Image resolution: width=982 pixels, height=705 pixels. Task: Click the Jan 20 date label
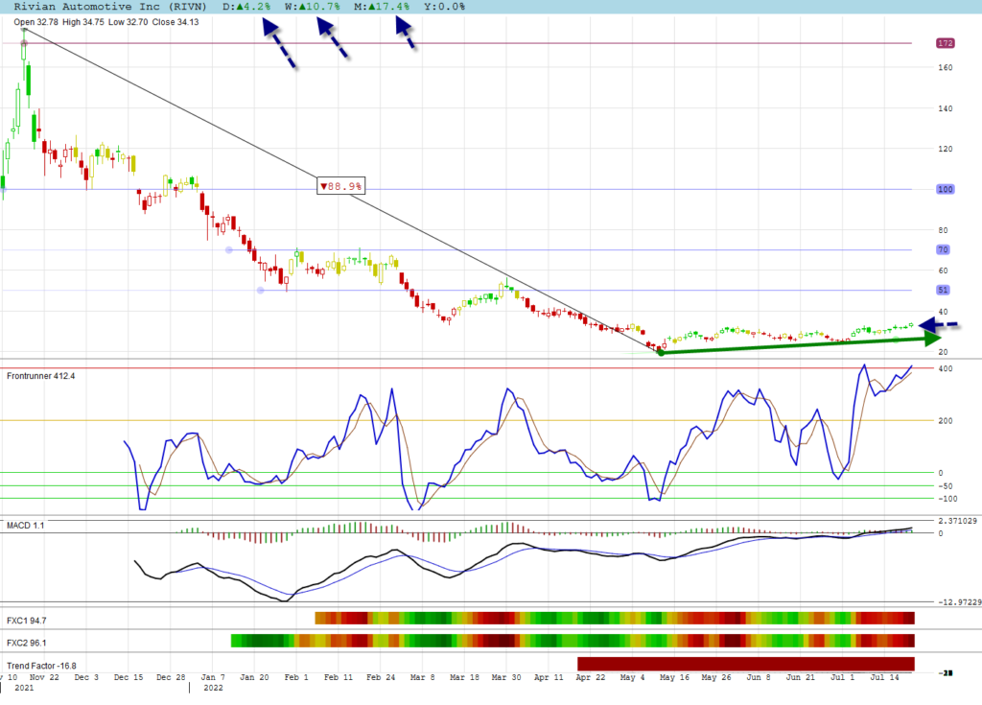click(x=254, y=677)
